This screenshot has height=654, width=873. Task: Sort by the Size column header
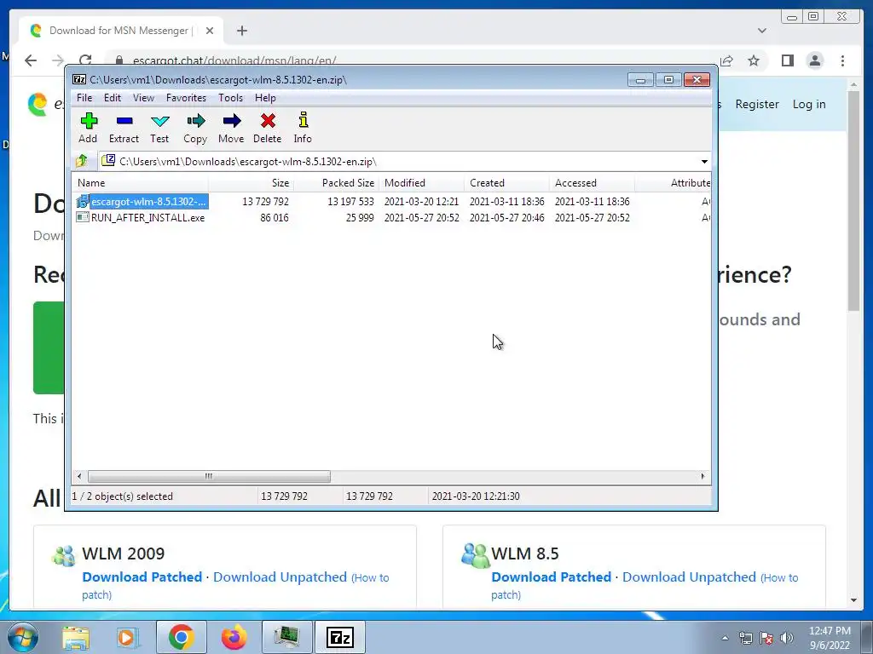(251, 183)
